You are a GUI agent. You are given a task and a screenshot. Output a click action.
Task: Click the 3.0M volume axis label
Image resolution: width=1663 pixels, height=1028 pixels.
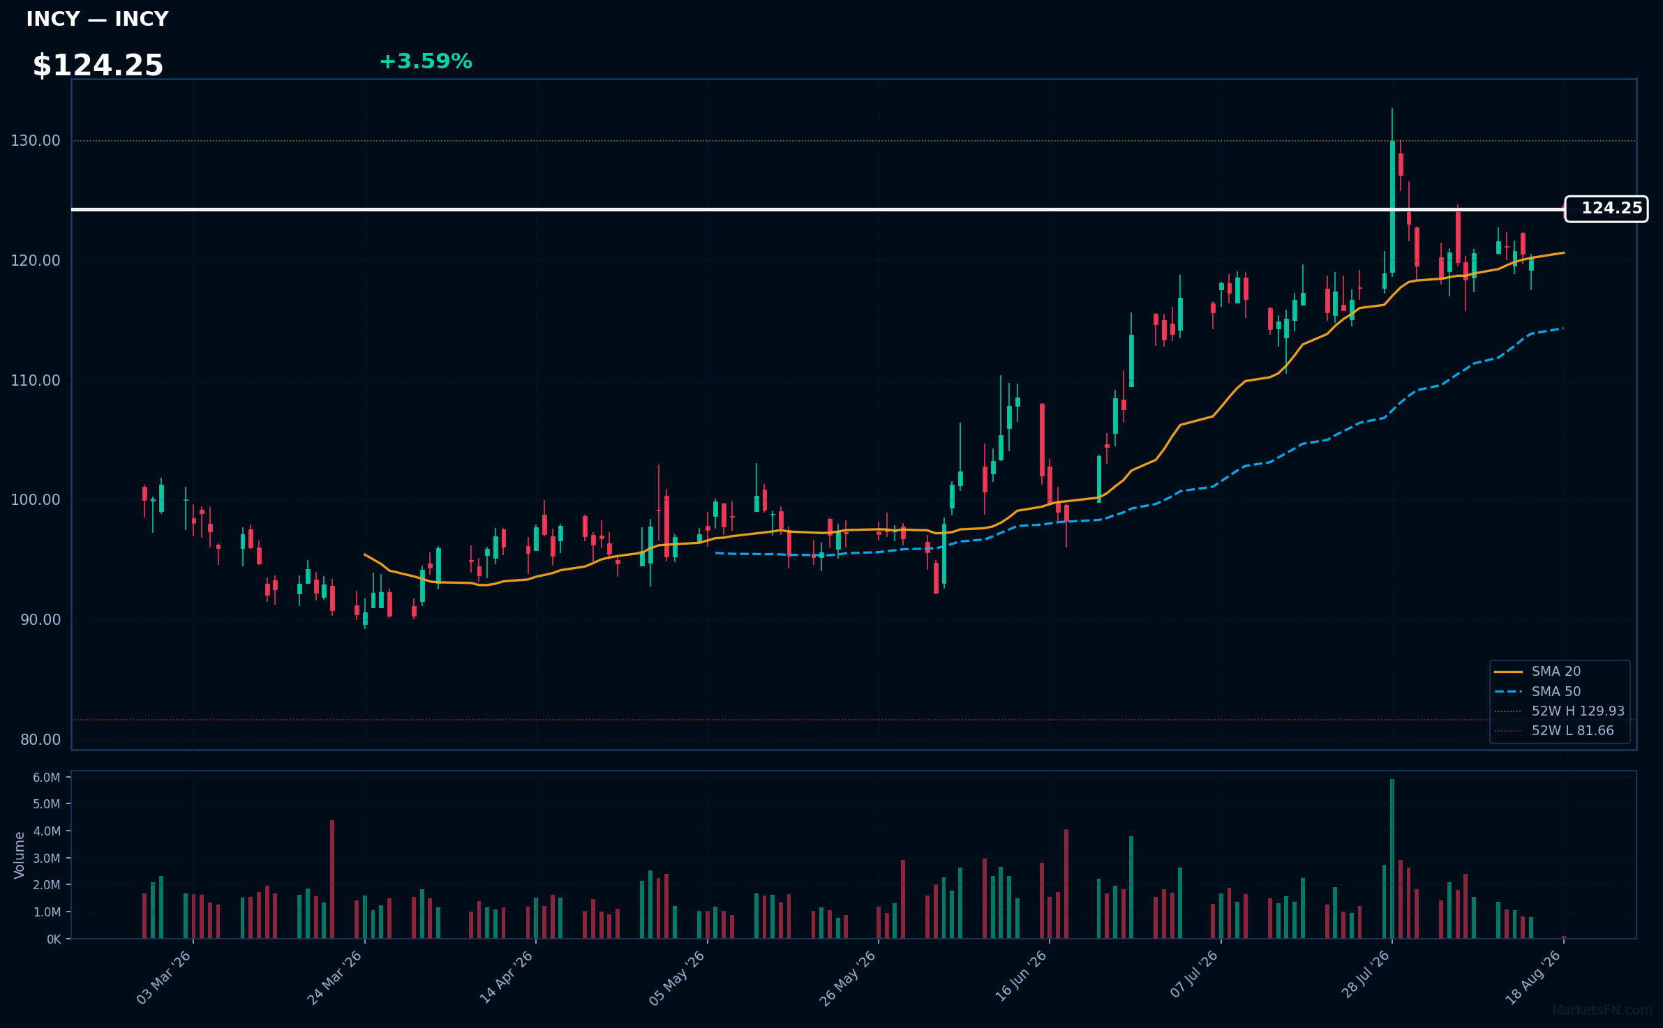coord(47,859)
